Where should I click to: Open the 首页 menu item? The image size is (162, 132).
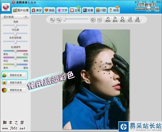click(x=137, y=2)
